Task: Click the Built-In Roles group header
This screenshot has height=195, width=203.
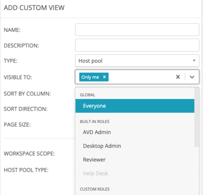Action: click(x=95, y=122)
